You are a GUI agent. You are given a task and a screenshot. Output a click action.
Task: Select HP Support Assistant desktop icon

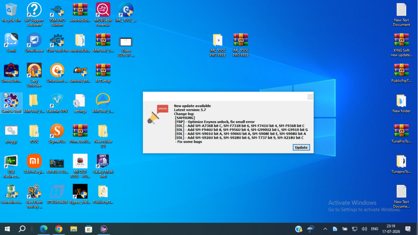pos(34,14)
